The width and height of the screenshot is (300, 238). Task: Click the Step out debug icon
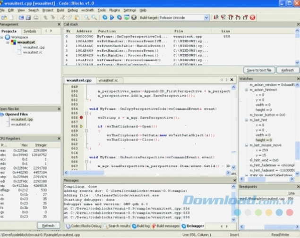point(245,17)
